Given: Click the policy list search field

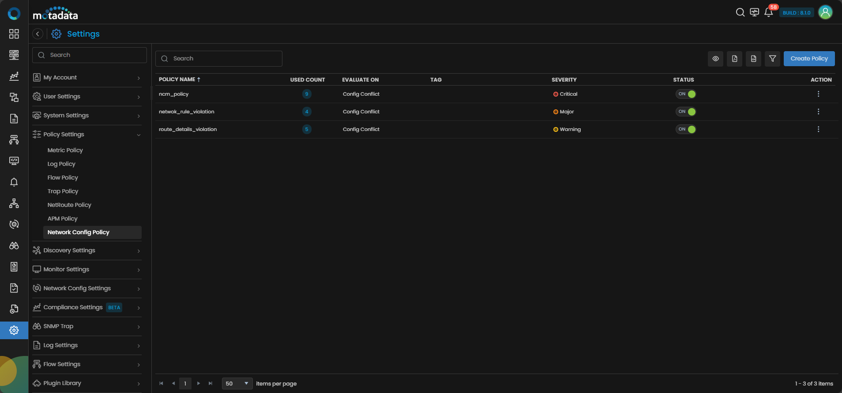Looking at the screenshot, I should 219,59.
